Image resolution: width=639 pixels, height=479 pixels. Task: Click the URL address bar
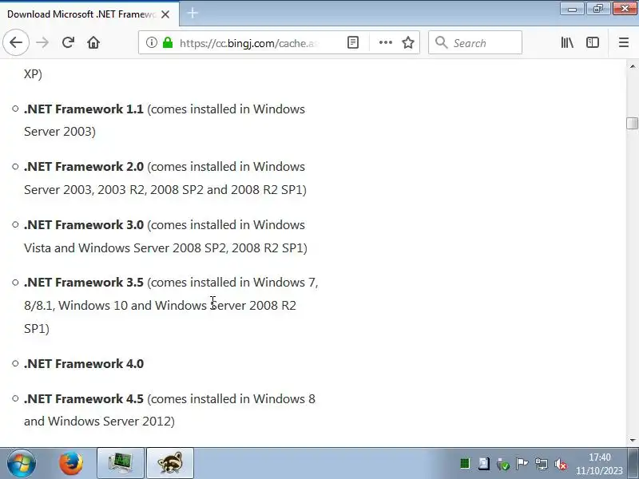248,43
